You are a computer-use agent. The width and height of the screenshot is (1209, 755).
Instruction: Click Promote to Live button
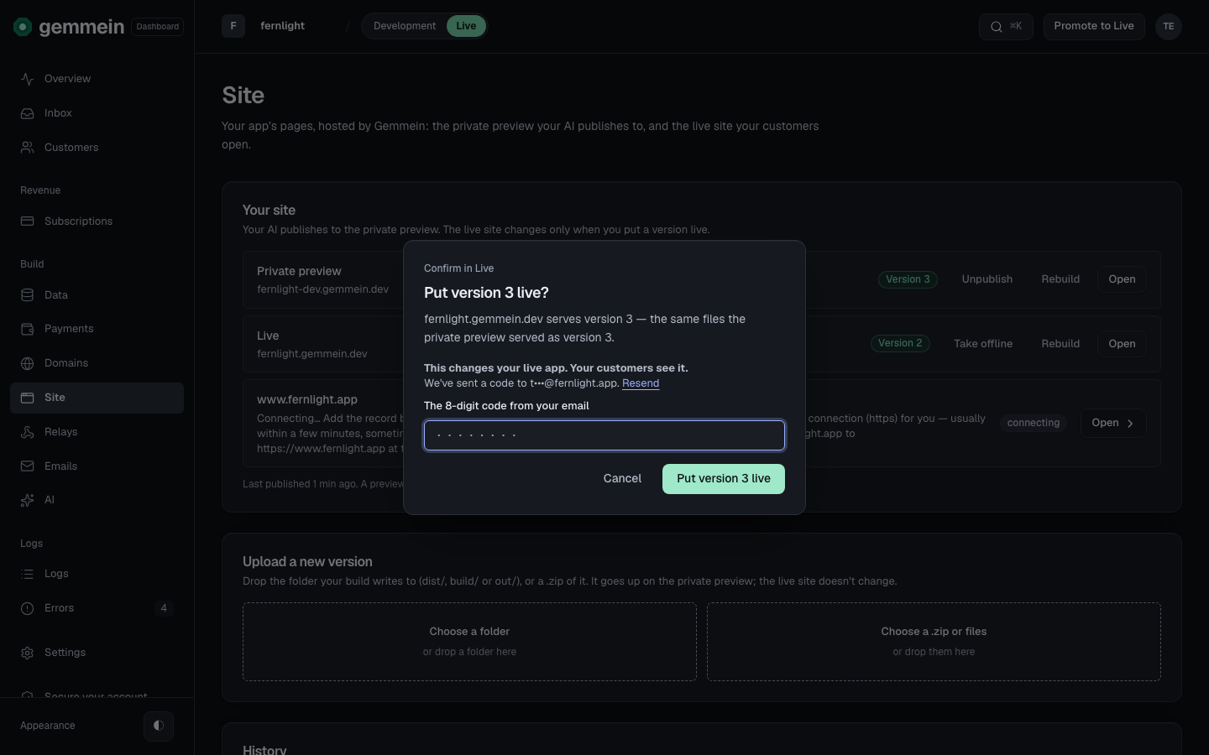pos(1094,27)
